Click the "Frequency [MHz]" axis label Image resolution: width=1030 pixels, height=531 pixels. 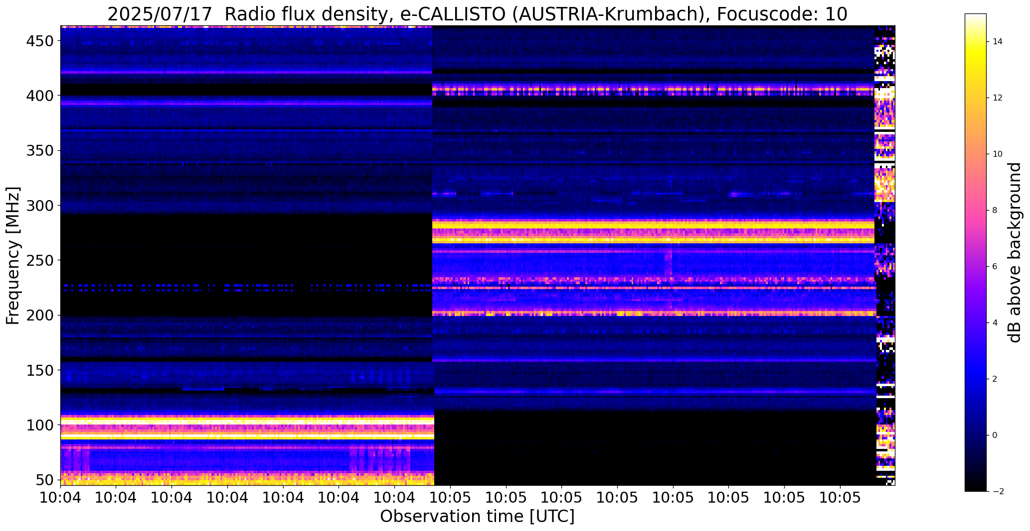(x=13, y=256)
